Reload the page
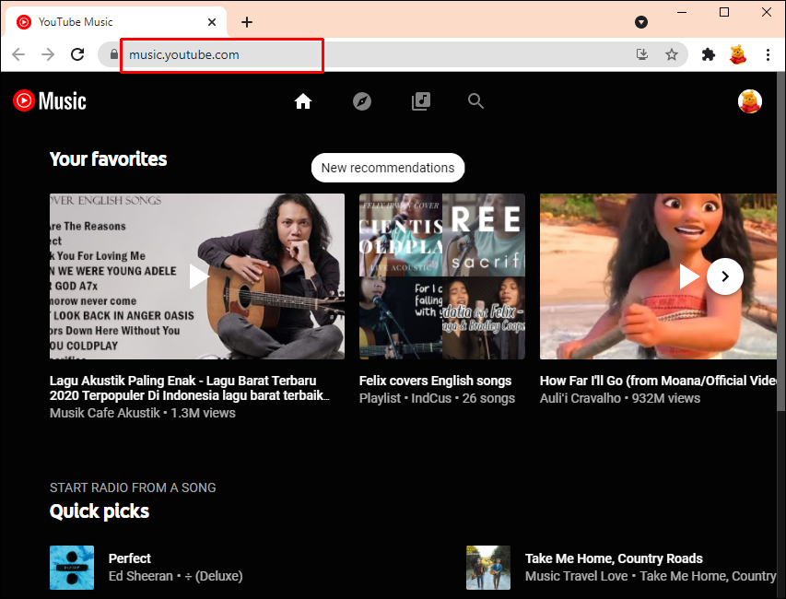 coord(77,55)
